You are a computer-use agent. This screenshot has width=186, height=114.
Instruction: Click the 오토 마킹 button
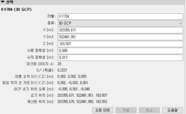pyautogui.click(x=103, y=110)
